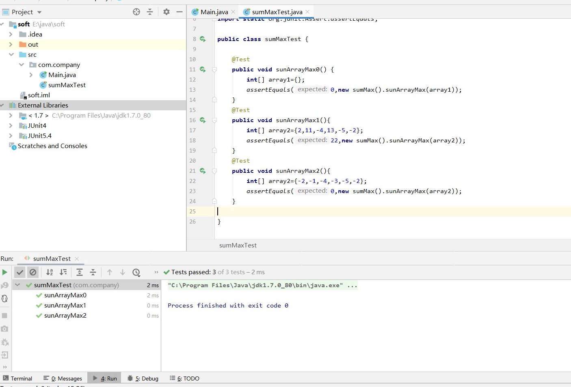Sort test results by duration

point(63,272)
